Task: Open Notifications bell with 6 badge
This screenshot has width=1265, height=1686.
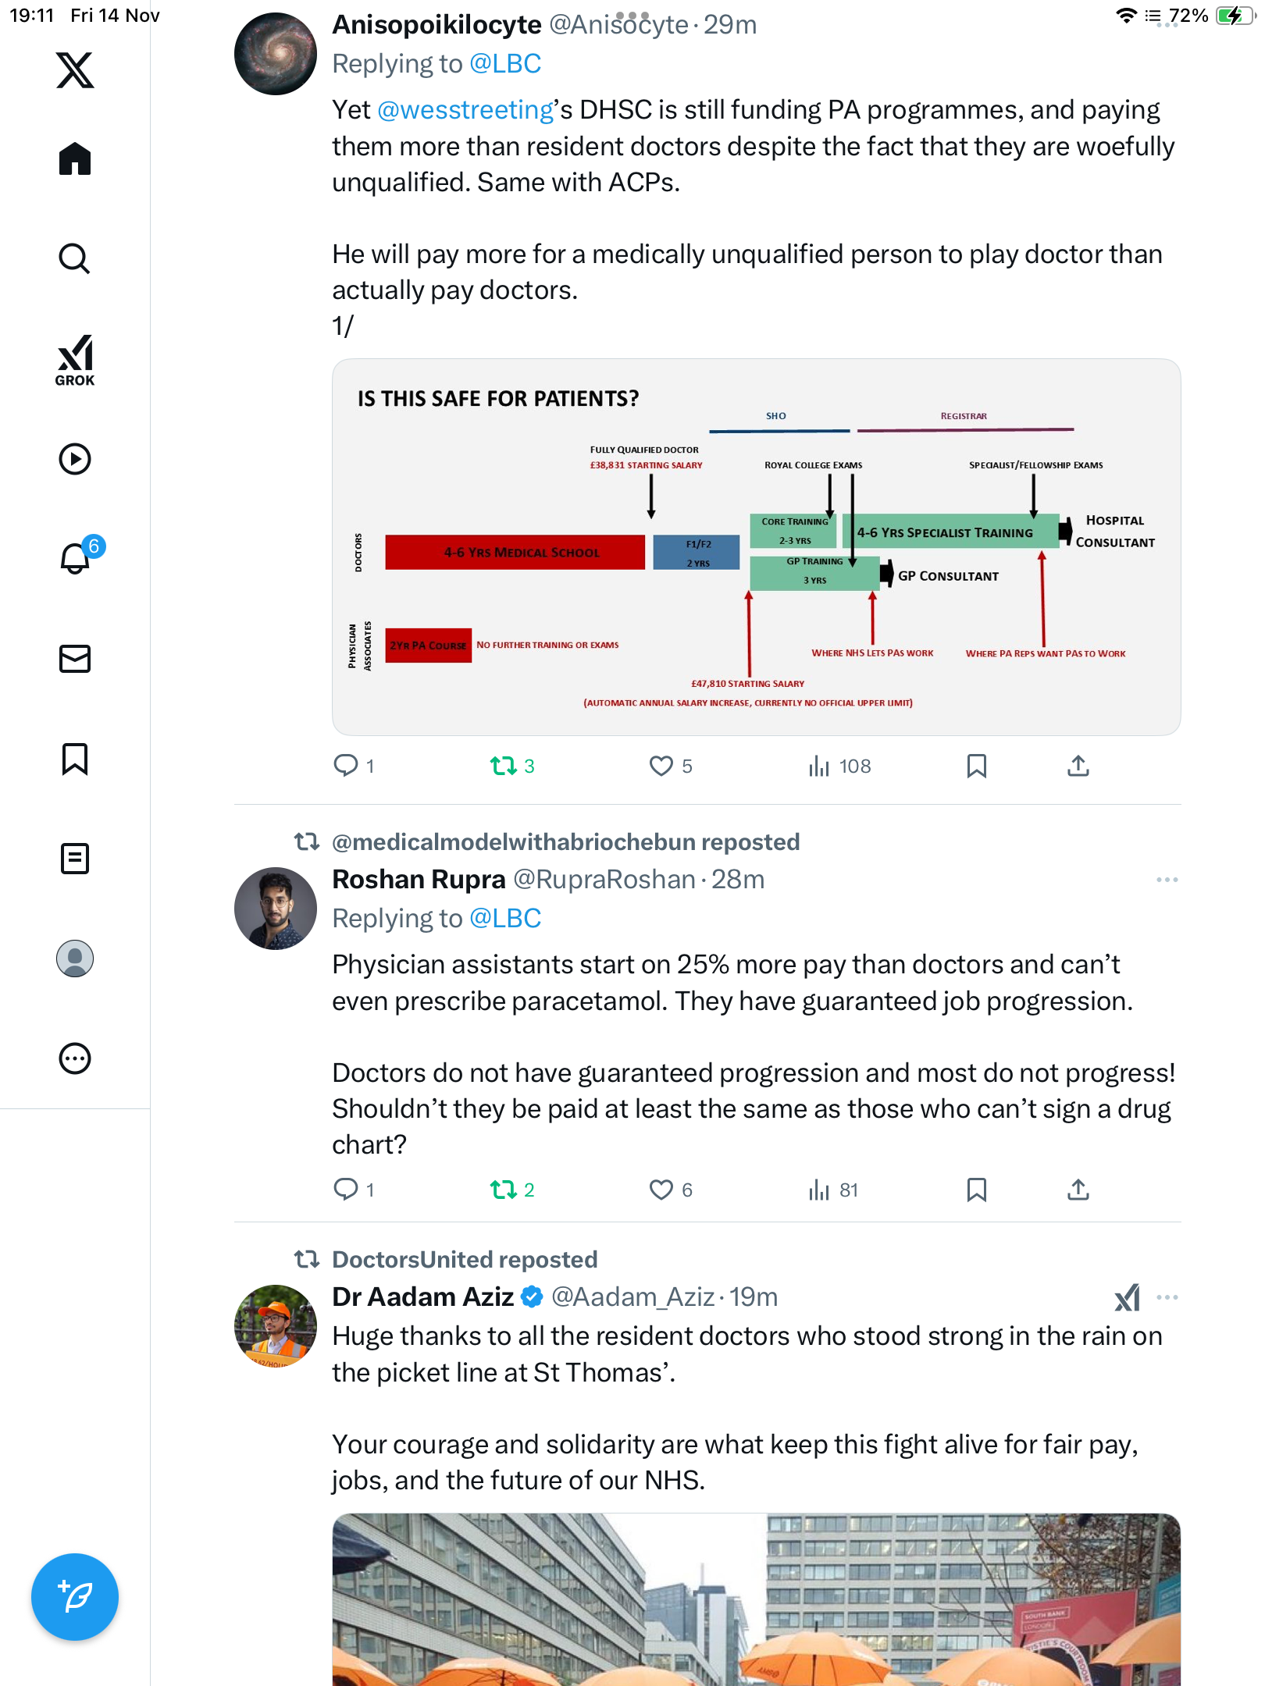Action: pos(76,557)
